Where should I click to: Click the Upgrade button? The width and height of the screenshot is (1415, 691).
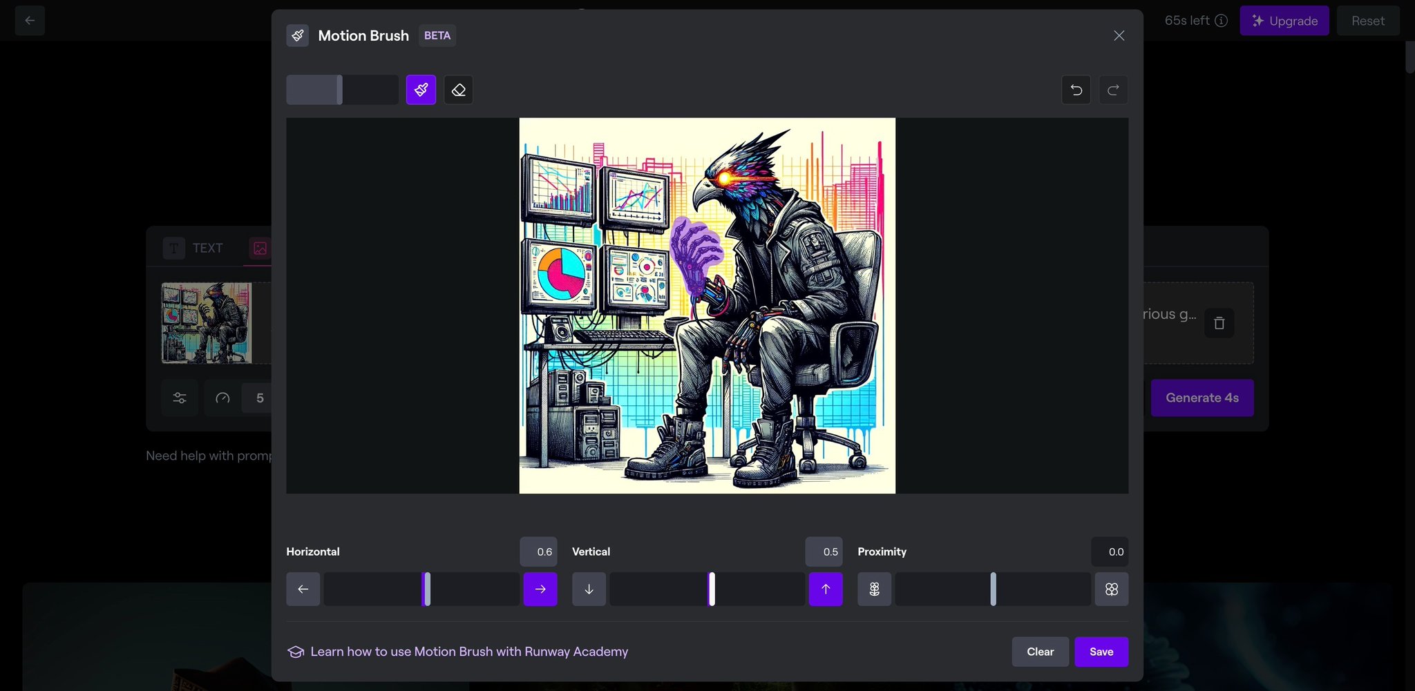1284,21
